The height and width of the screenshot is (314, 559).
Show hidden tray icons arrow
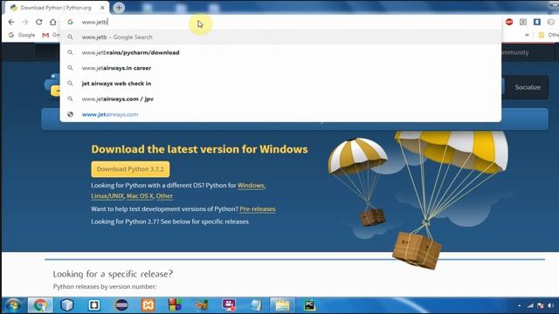(x=520, y=305)
